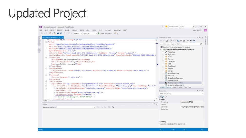Toggle Preview Selected Items icon in Solution Explorer
Screen dimensions: 246x138
[194, 41]
